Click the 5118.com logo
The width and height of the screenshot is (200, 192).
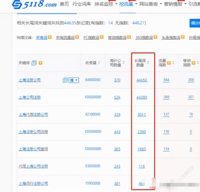(34, 5)
